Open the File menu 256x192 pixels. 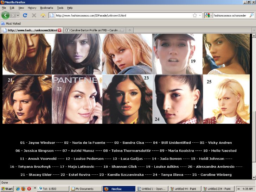(x=4, y=8)
